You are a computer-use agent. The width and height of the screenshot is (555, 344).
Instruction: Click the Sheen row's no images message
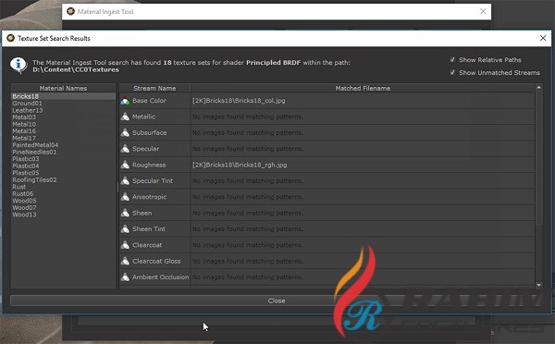pyautogui.click(x=247, y=213)
